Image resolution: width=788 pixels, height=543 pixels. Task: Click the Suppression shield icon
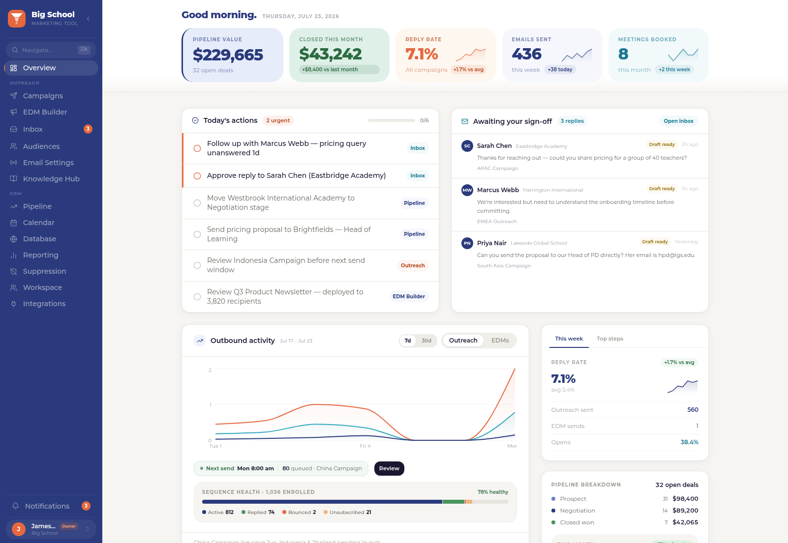14,271
